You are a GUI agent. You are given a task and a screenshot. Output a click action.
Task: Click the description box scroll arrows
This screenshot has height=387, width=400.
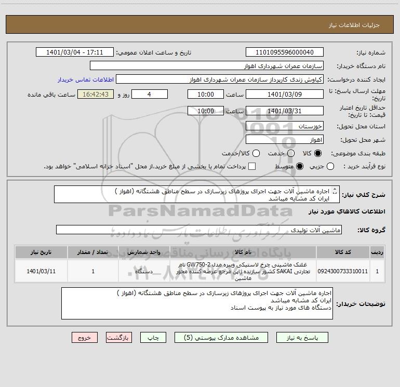coord(335,191)
